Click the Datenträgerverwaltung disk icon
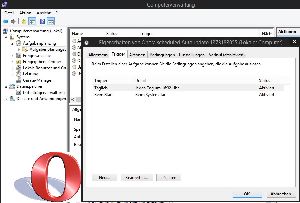Image resolution: width=300 pixels, height=203 pixels. tap(19, 93)
